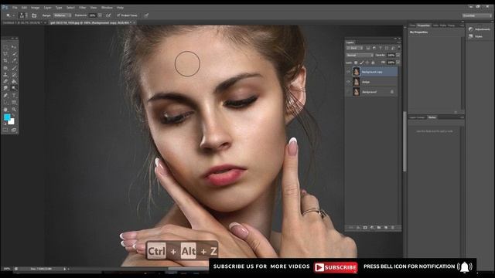The image size is (495, 278).
Task: Select the Eraser tool
Action: (5, 81)
